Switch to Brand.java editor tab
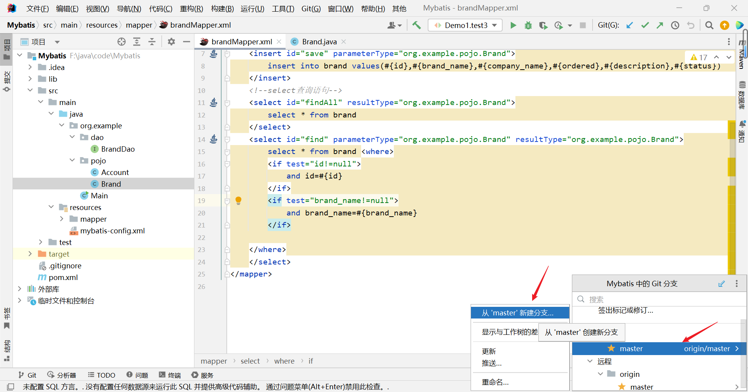The image size is (748, 392). pyautogui.click(x=319, y=42)
